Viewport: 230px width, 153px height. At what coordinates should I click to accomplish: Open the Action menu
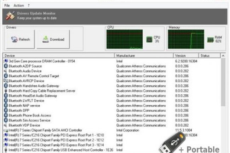click(x=18, y=6)
